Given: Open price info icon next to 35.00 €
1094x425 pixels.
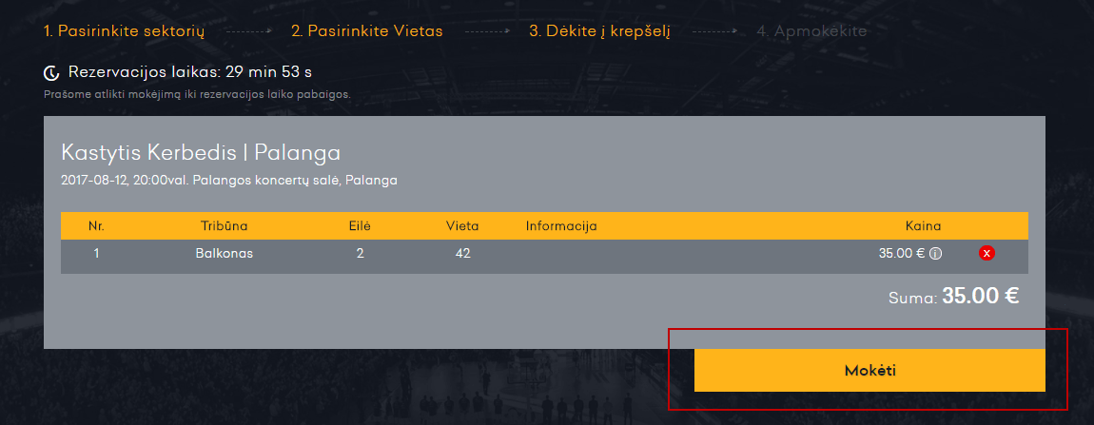Looking at the screenshot, I should [936, 254].
